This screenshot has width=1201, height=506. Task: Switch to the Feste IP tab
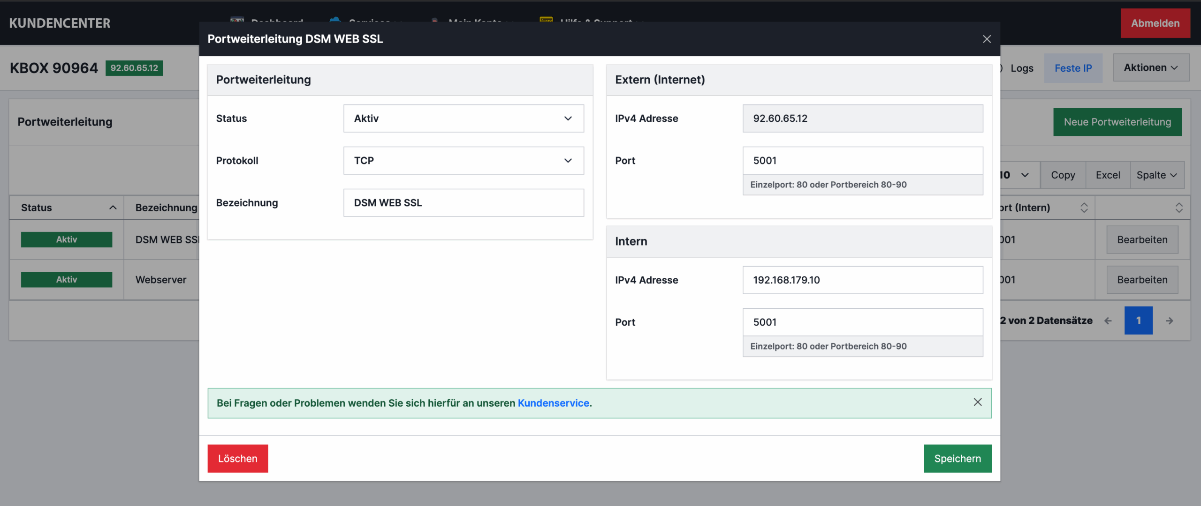tap(1073, 68)
